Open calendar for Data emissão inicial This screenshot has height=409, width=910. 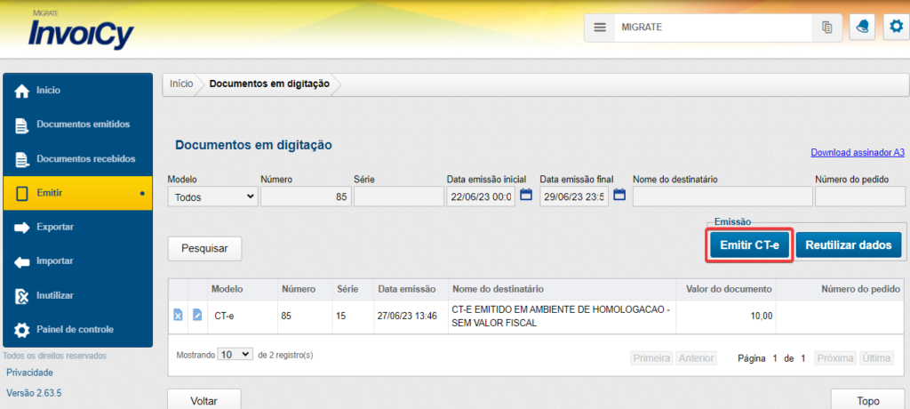(525, 196)
